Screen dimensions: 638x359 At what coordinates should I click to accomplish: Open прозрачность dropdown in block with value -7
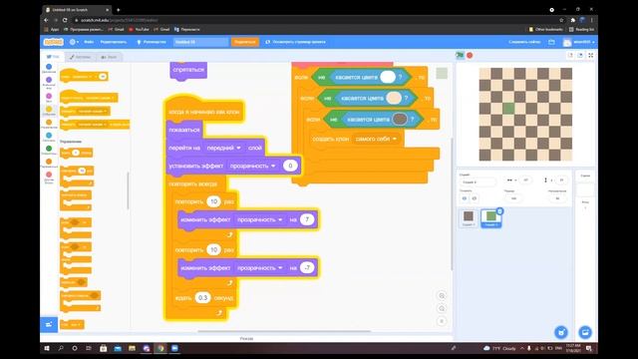point(260,268)
